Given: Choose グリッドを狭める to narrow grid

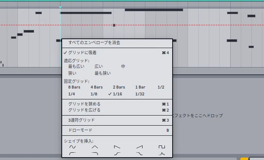Looking at the screenshot, I should [x=117, y=104].
